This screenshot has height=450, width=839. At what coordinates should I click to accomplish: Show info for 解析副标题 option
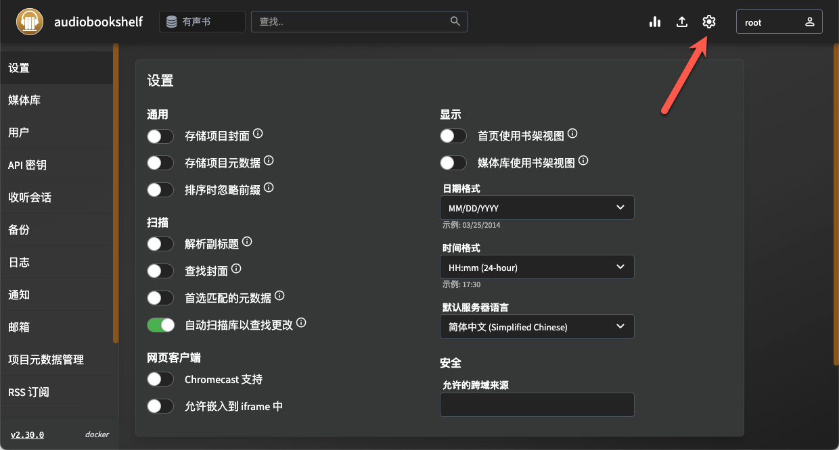click(247, 241)
